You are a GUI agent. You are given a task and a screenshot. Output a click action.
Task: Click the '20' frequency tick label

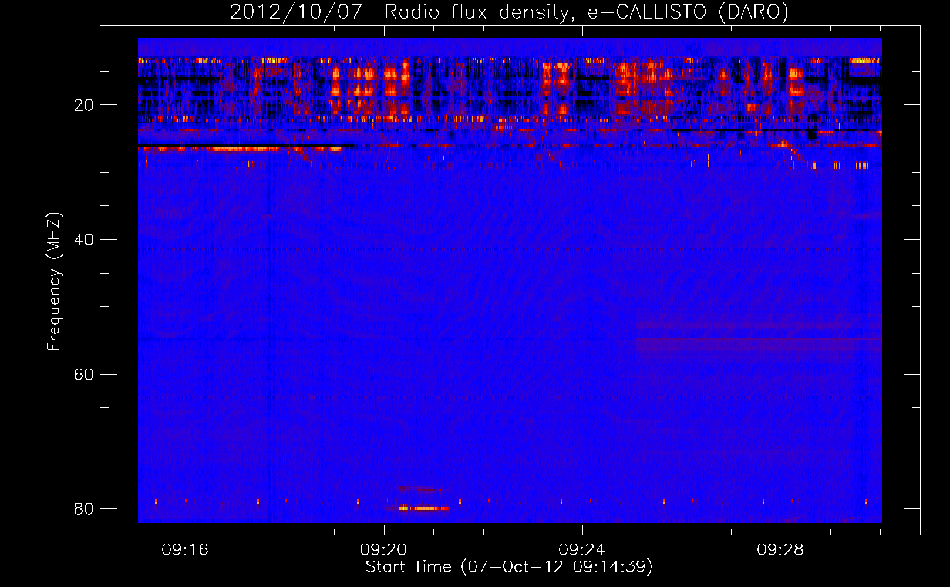click(84, 106)
